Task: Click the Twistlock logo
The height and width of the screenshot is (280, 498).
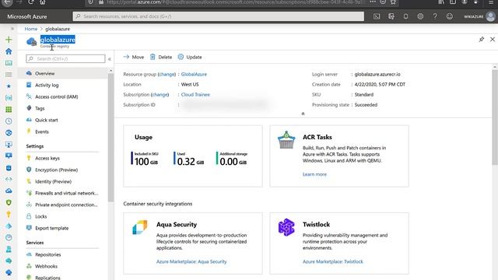Action: [x=286, y=227]
